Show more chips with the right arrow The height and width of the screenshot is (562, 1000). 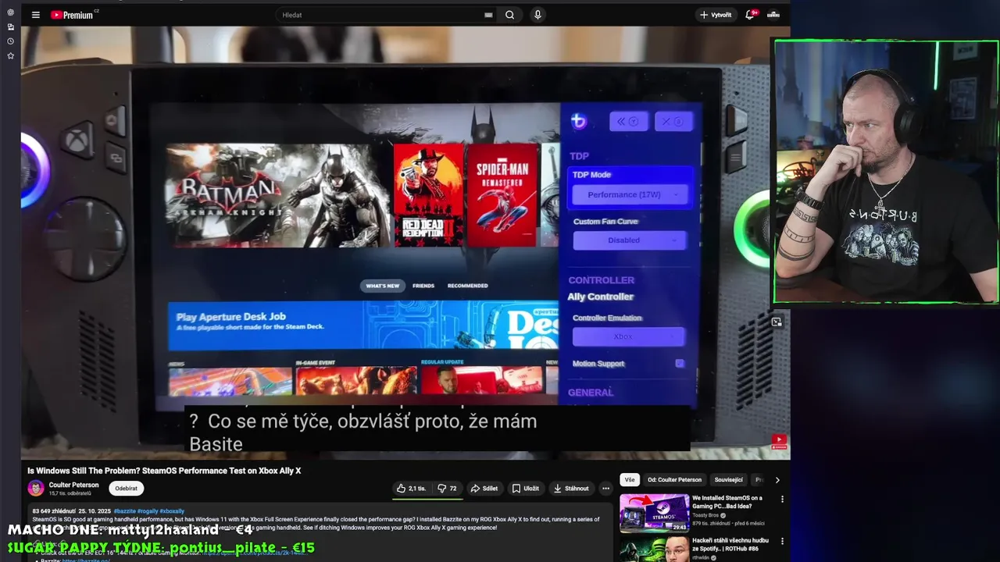[777, 480]
